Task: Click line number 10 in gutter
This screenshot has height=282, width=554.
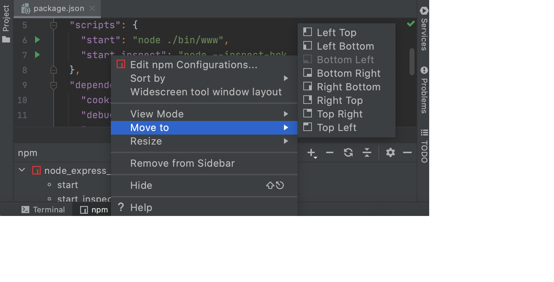Action: [x=22, y=100]
